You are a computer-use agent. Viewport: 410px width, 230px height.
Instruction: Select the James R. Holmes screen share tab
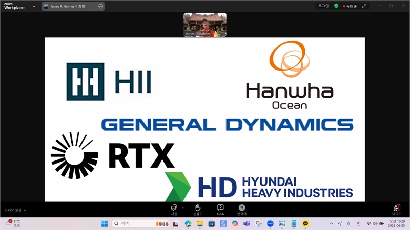[73, 6]
